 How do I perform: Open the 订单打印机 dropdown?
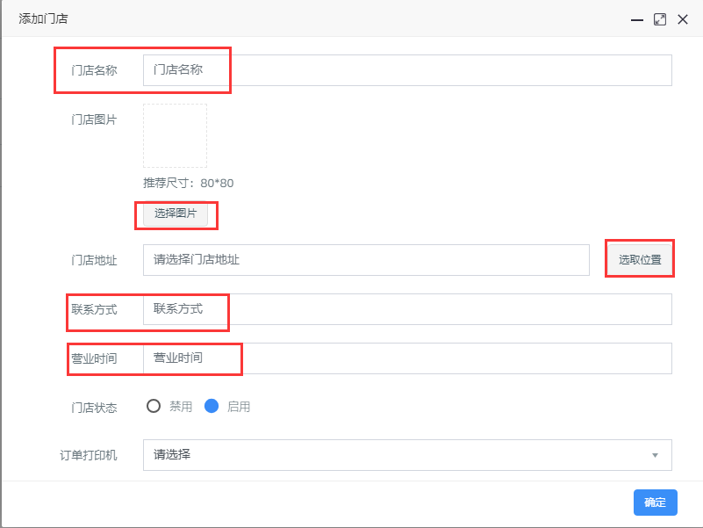(x=407, y=455)
